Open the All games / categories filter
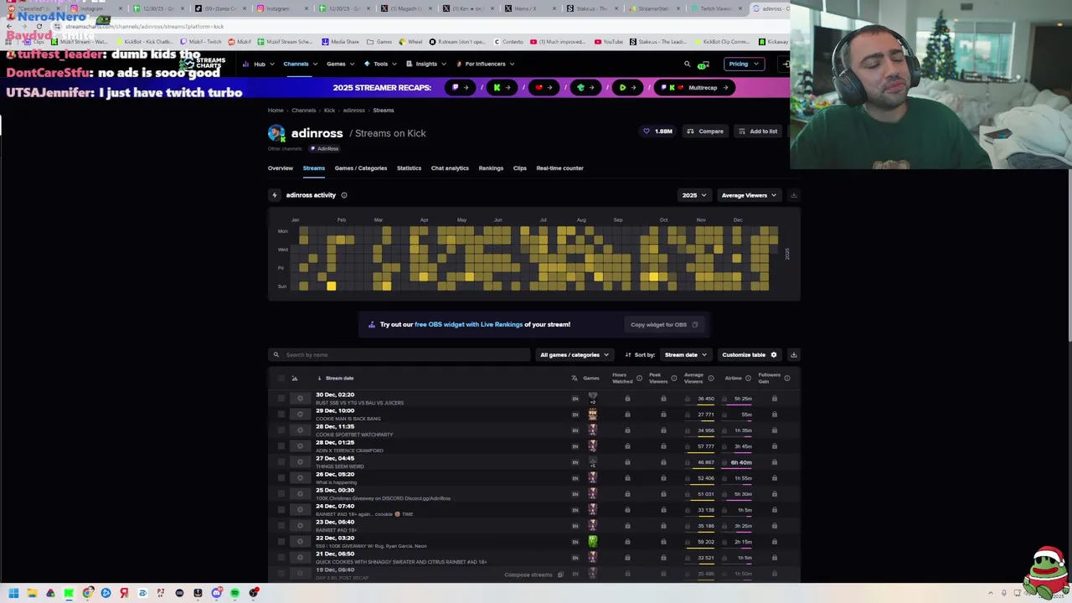Viewport: 1072px width, 603px height. 575,355
